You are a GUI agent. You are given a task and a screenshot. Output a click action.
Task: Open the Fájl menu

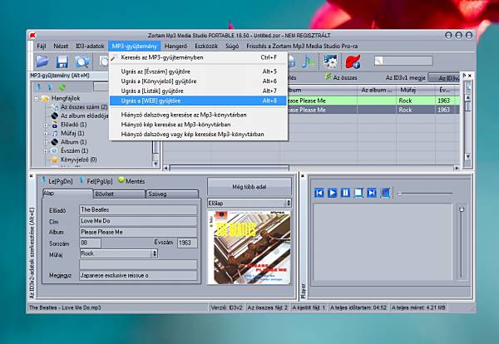coord(42,46)
